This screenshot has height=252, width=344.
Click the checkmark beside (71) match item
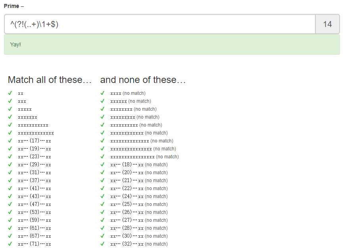click(x=10, y=244)
